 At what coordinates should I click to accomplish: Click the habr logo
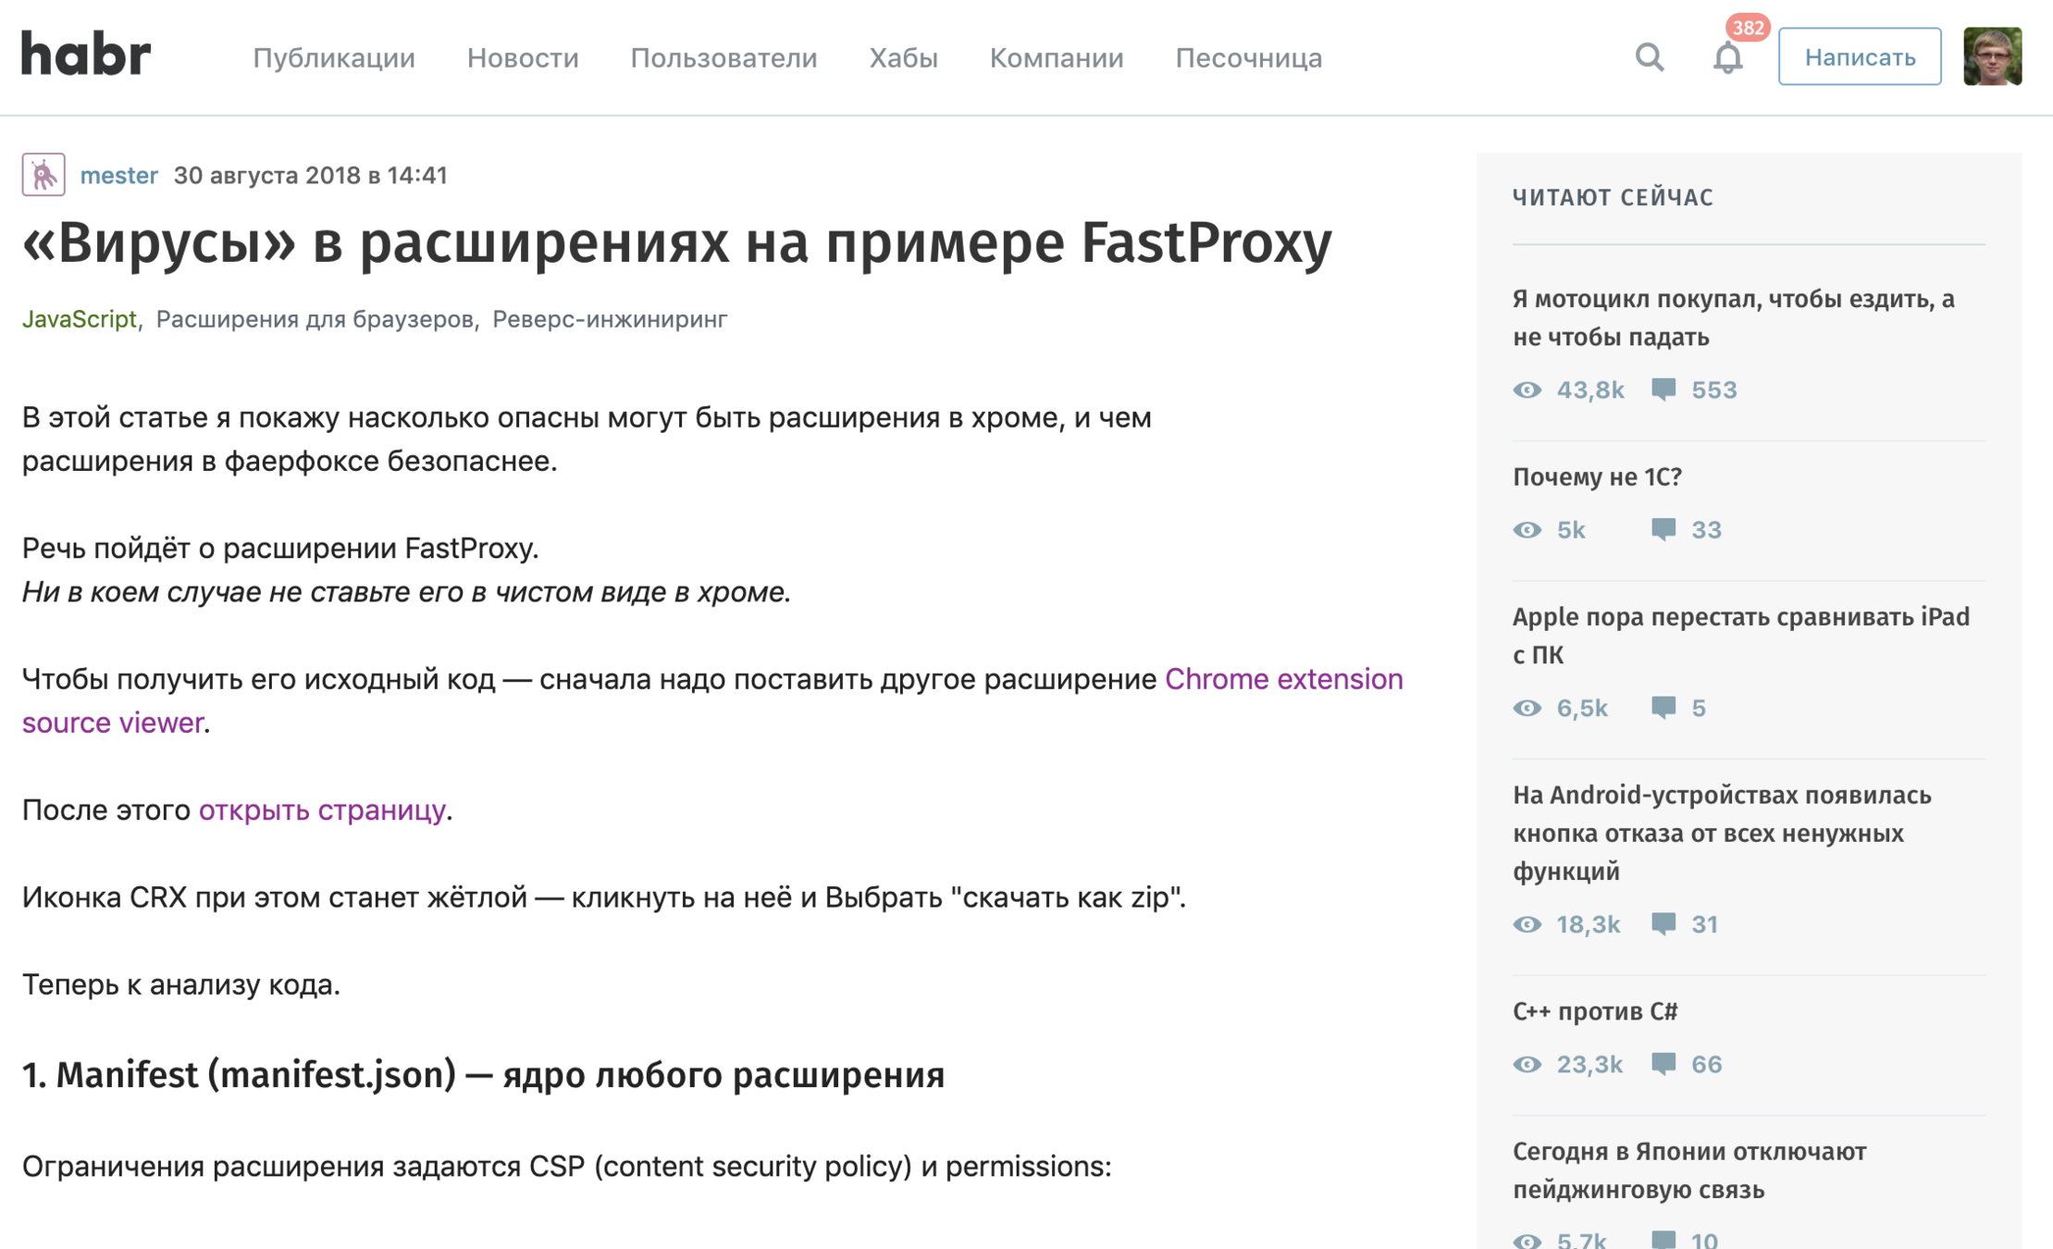coord(85,55)
